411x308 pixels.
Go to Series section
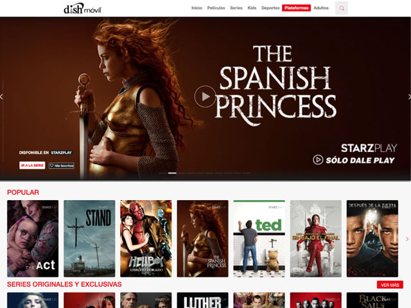tap(236, 8)
